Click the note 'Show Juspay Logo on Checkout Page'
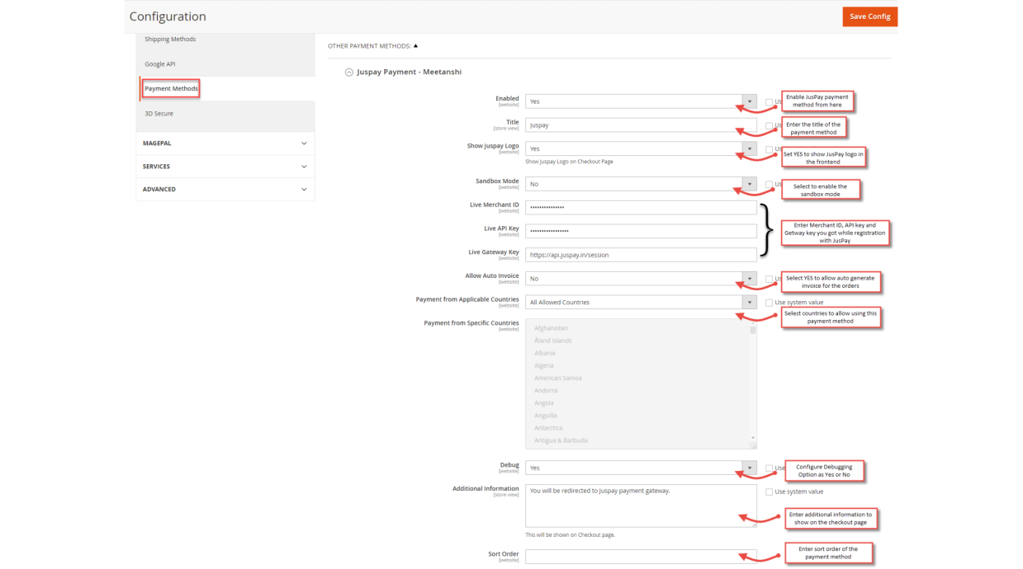The image size is (1023, 569). coord(569,162)
